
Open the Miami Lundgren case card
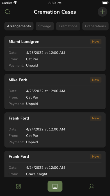(x=55, y=54)
